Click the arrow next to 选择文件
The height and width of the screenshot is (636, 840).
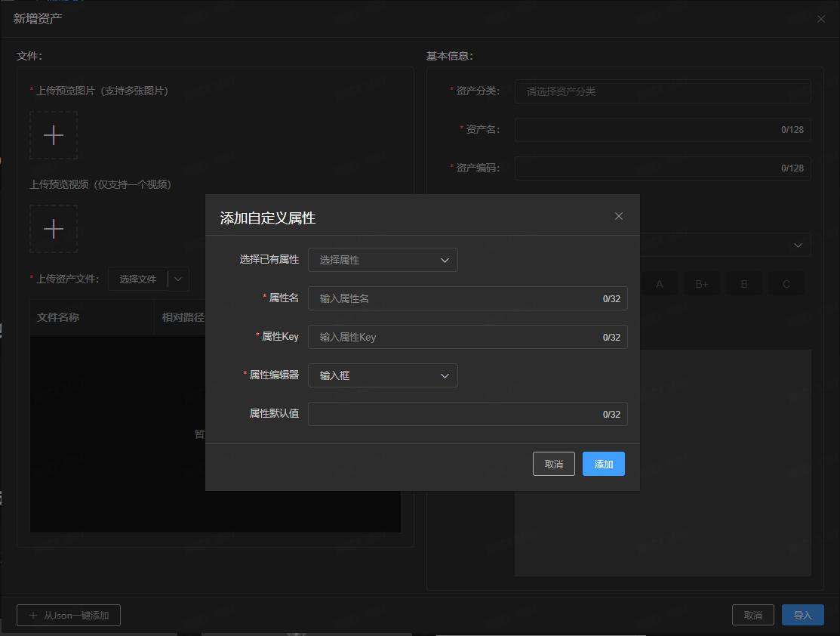[x=178, y=279]
